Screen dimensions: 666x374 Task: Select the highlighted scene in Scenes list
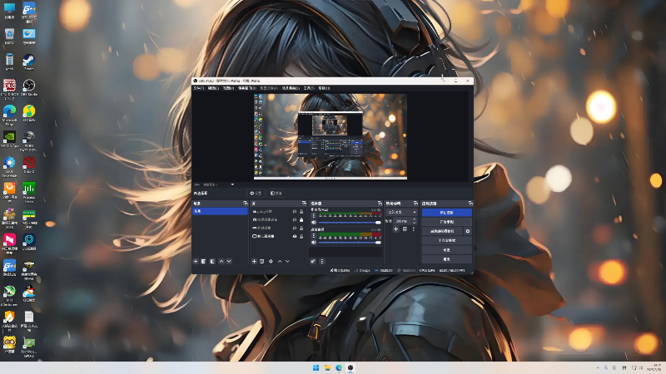(x=220, y=211)
